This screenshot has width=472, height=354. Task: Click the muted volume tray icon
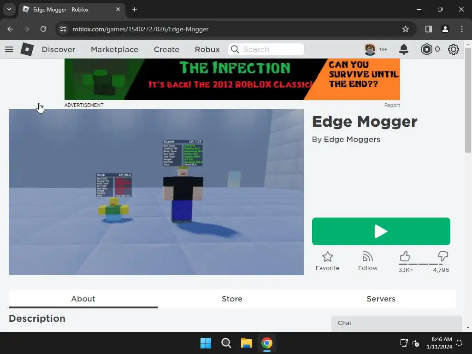click(x=416, y=343)
